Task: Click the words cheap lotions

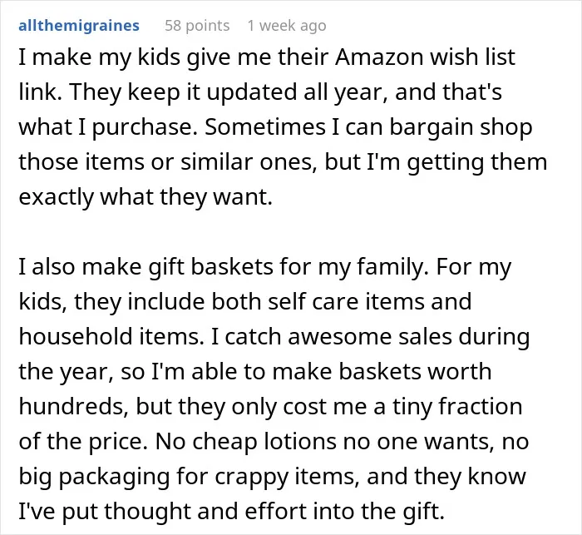Action: coord(264,441)
